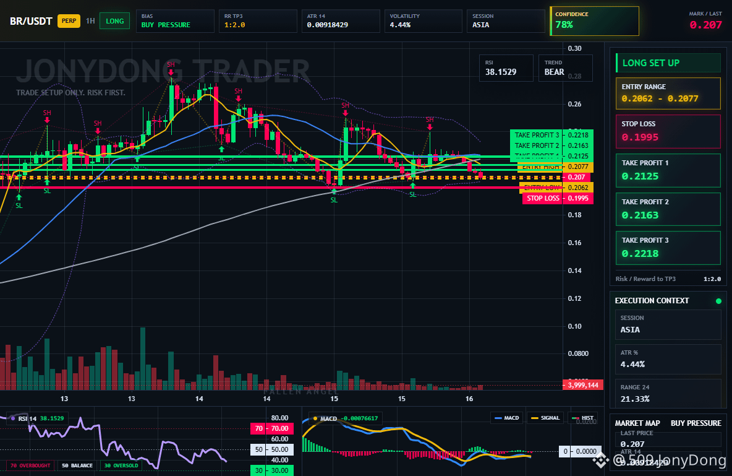
Task: Click the Stop Loss 0.1995 side-panel card
Action: pos(668,131)
